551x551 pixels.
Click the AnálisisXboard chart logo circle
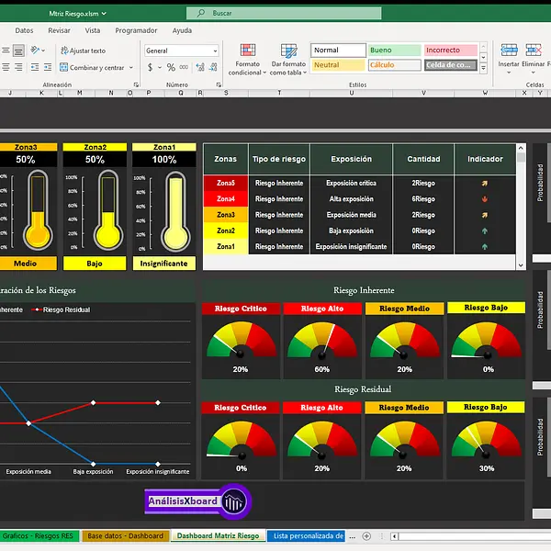(235, 501)
